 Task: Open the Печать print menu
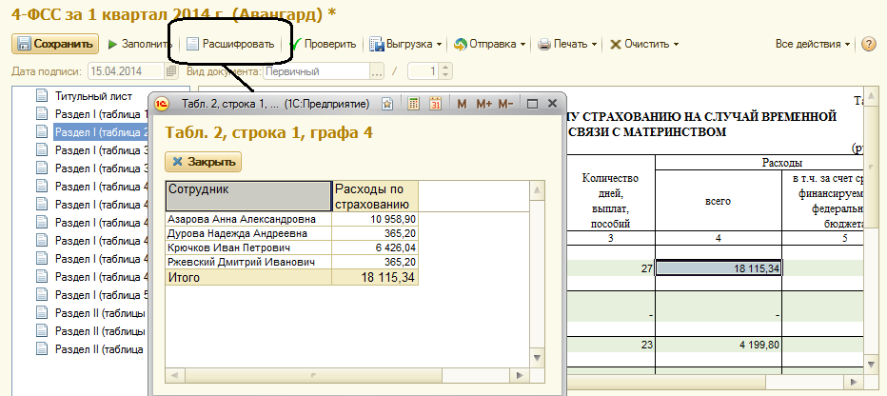tap(567, 44)
